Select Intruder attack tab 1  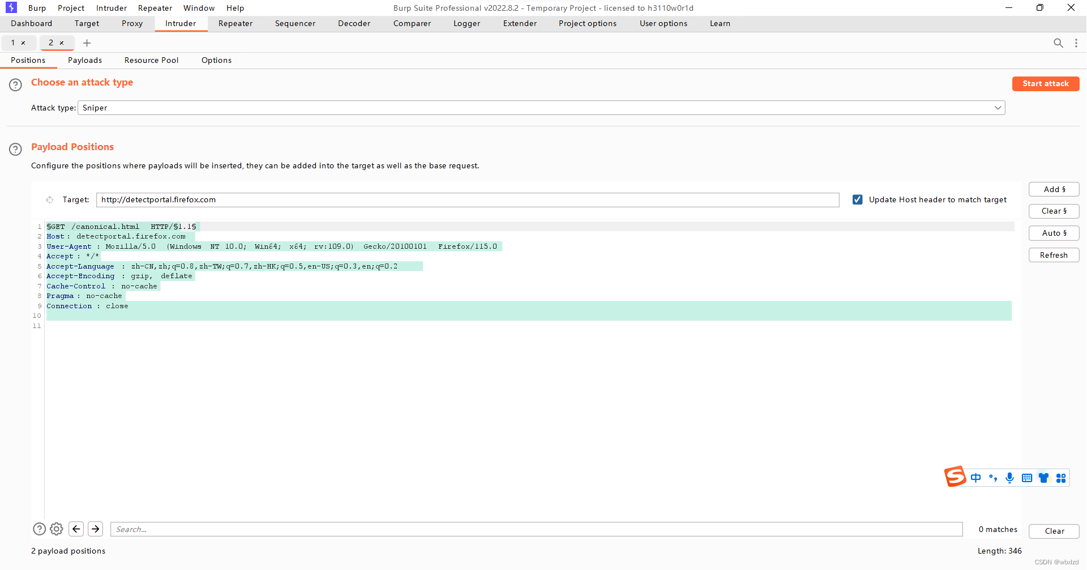[x=13, y=43]
